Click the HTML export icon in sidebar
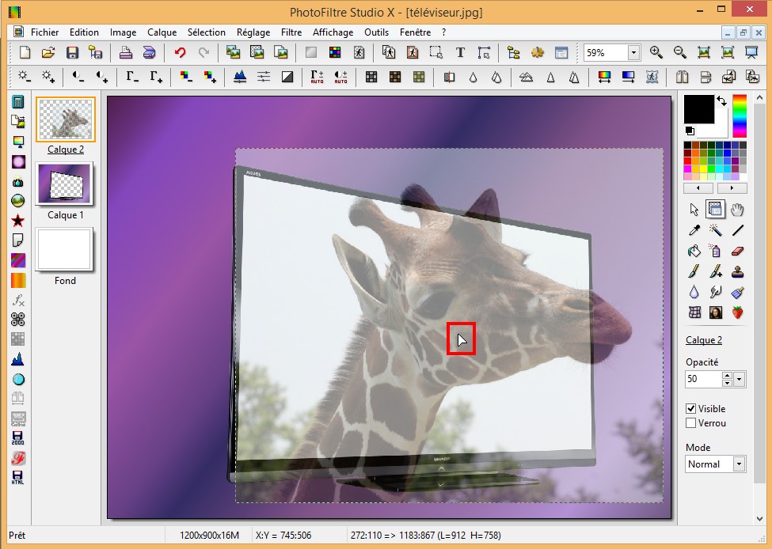The width and height of the screenshot is (772, 549). [17, 478]
